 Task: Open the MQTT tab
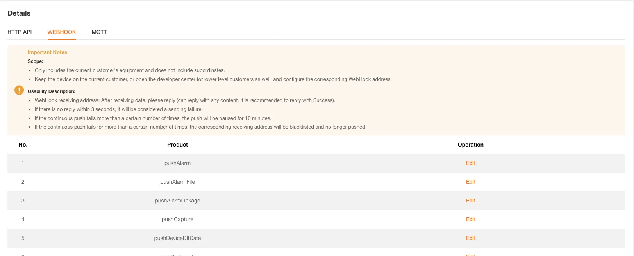click(x=99, y=32)
